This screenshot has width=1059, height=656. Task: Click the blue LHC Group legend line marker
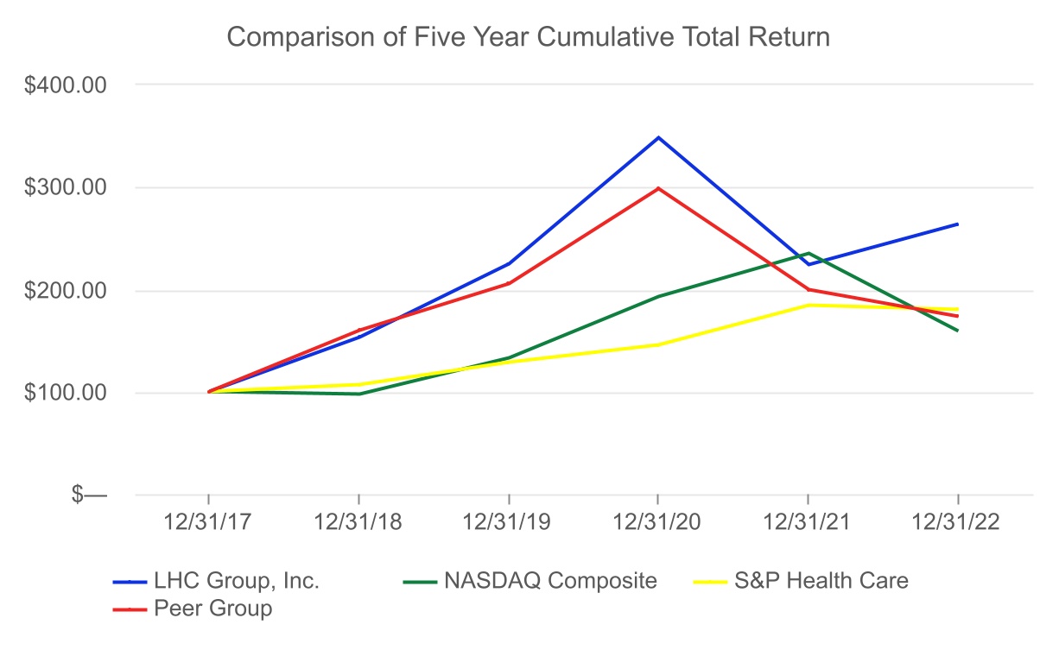point(130,581)
